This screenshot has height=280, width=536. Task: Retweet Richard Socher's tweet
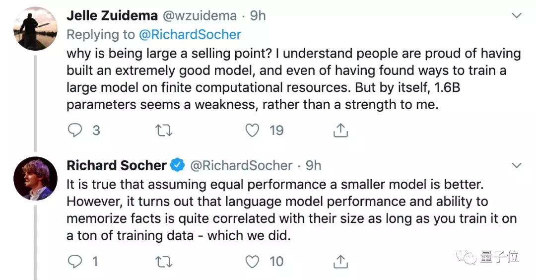tap(162, 261)
